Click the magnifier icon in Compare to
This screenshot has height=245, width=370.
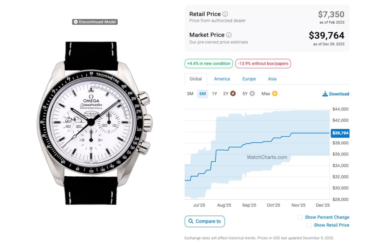point(191,221)
